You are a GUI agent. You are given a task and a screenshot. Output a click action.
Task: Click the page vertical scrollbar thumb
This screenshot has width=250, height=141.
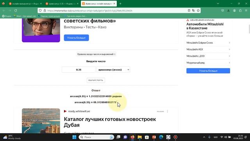(x=249, y=29)
